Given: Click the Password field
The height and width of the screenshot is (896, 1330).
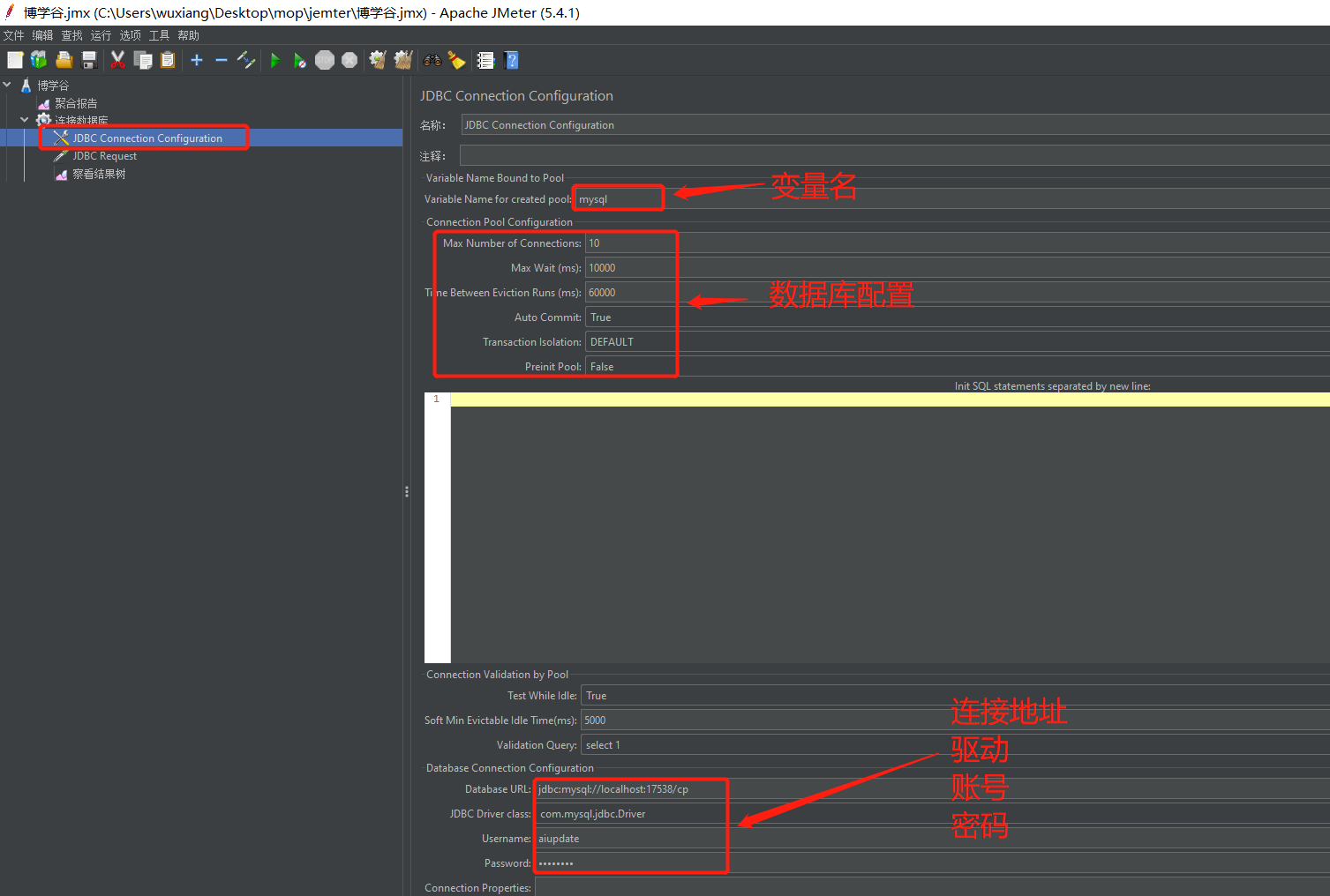Looking at the screenshot, I should [932, 863].
